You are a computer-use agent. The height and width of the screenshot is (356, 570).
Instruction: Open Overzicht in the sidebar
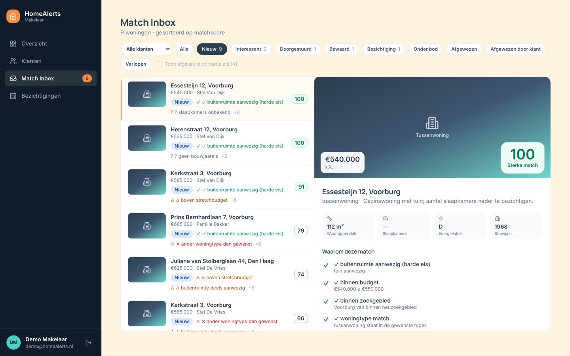pos(51,44)
